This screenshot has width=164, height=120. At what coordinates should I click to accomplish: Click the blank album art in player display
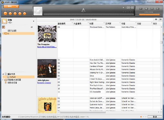tap(38, 11)
